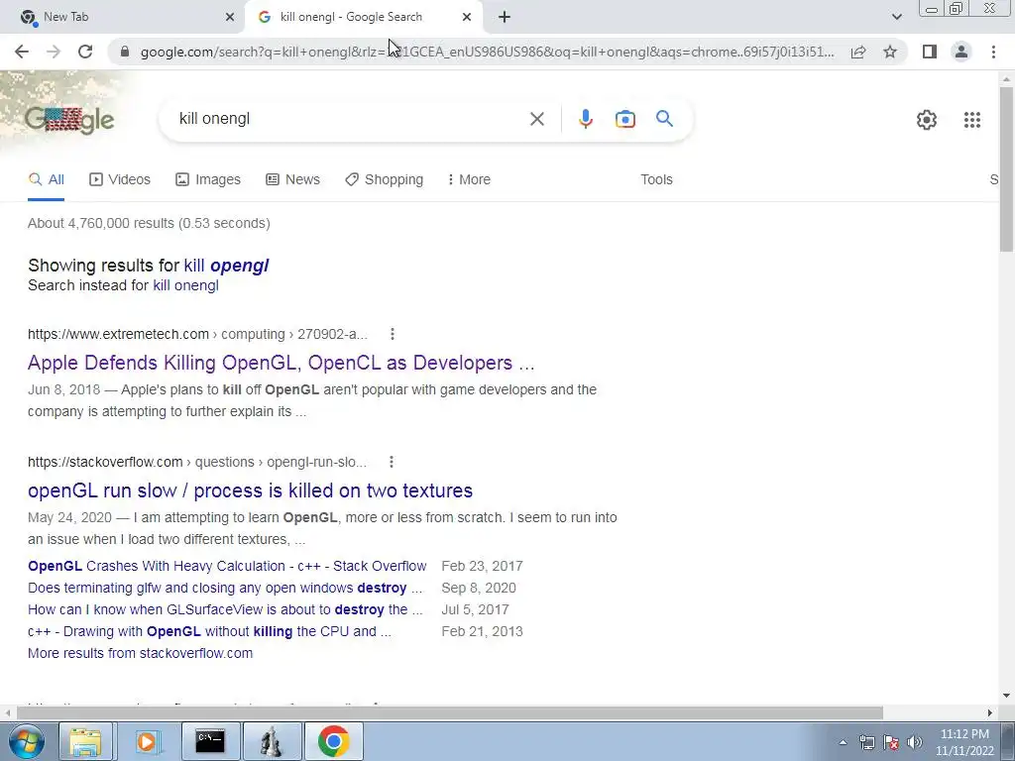View more results from stackoverflow.com

(141, 654)
